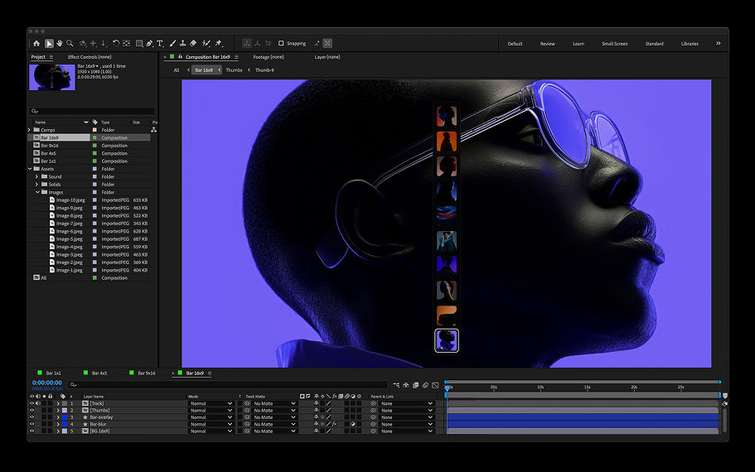Switch to the Small Screen workspace
Viewport: 755px width, 472px height.
614,44
